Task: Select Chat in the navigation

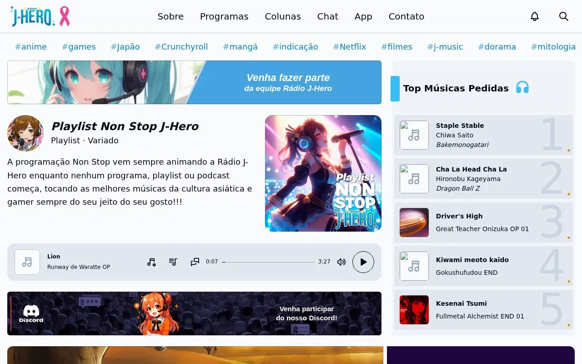Action: [328, 16]
